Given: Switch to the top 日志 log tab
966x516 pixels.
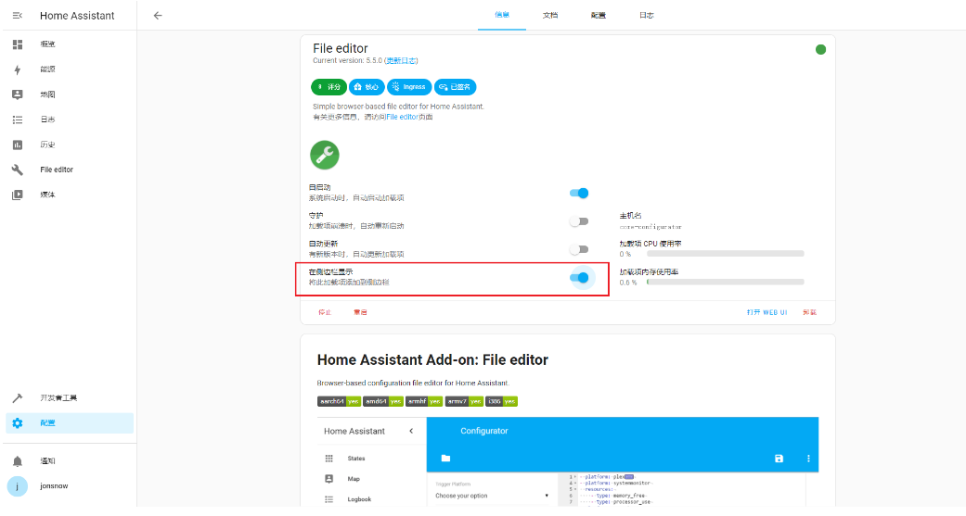Looking at the screenshot, I should (646, 16).
